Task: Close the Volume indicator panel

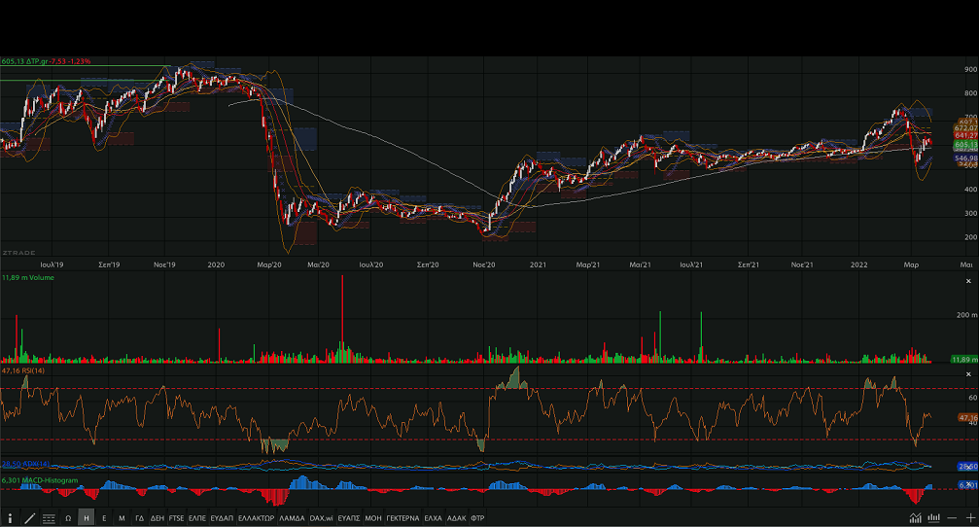Action: click(967, 278)
